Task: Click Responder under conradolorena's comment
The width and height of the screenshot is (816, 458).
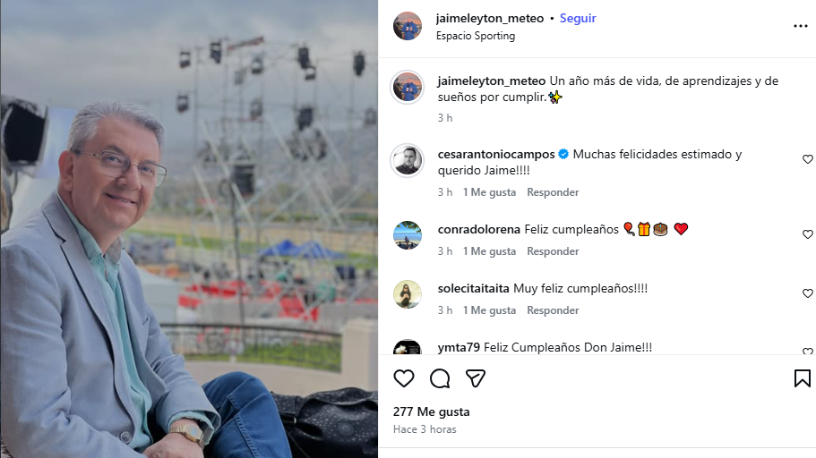Action: tap(553, 251)
